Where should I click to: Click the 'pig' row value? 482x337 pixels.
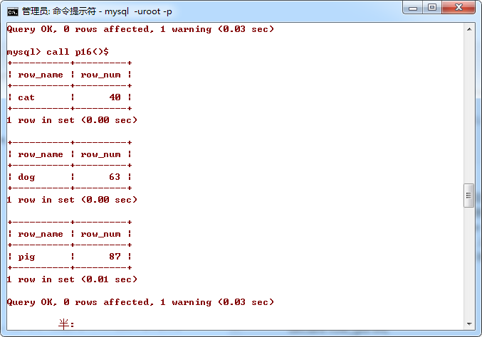tap(26, 257)
